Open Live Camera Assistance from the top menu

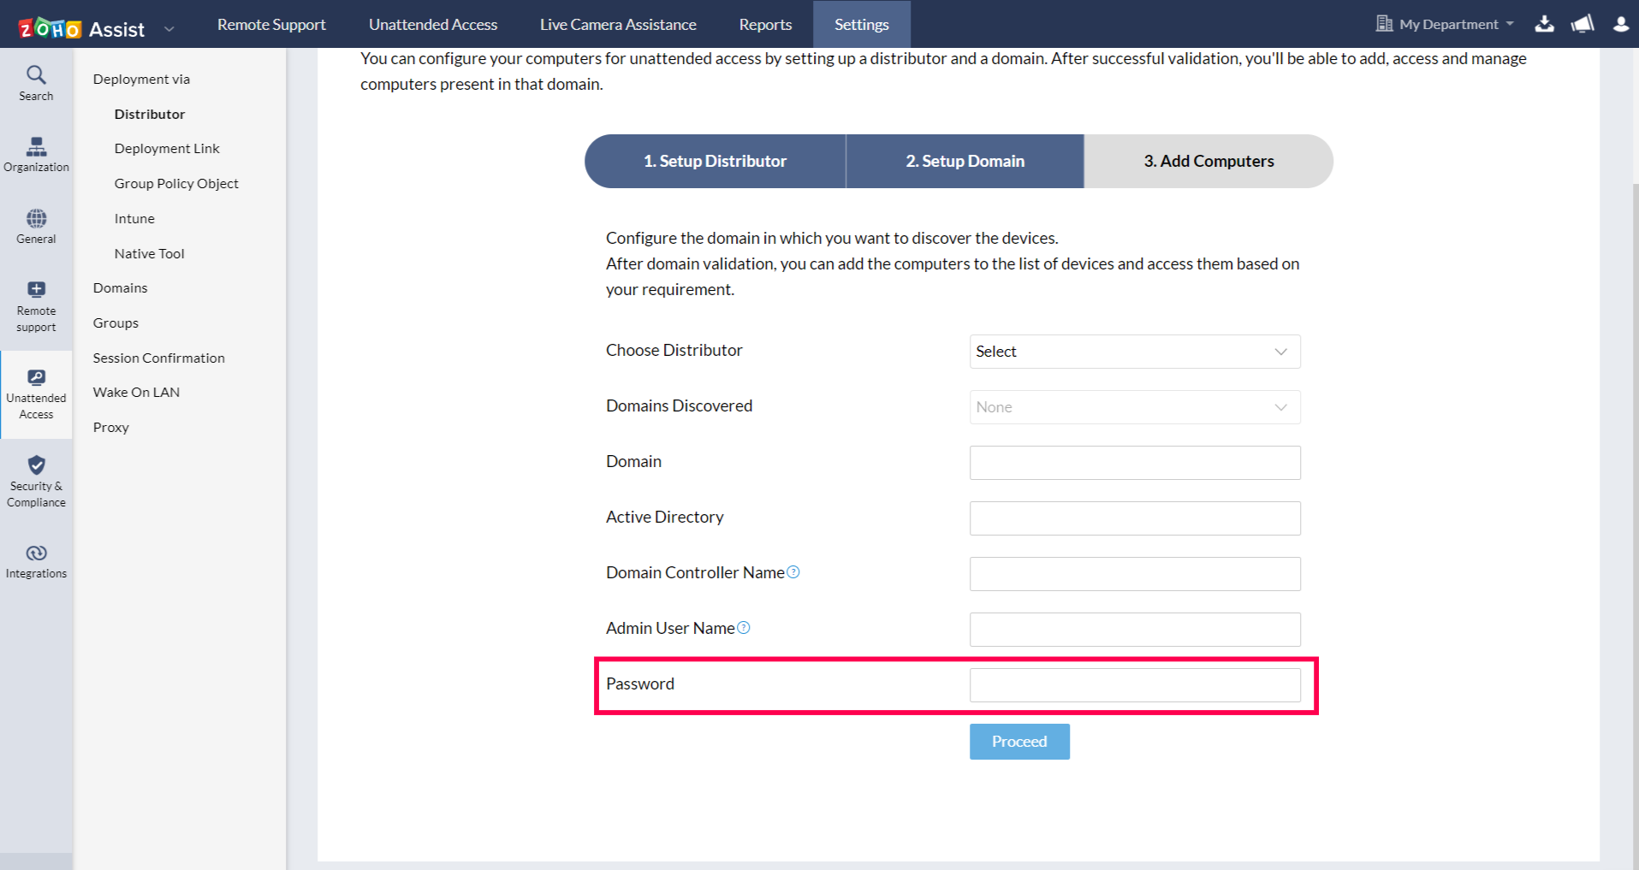617,24
